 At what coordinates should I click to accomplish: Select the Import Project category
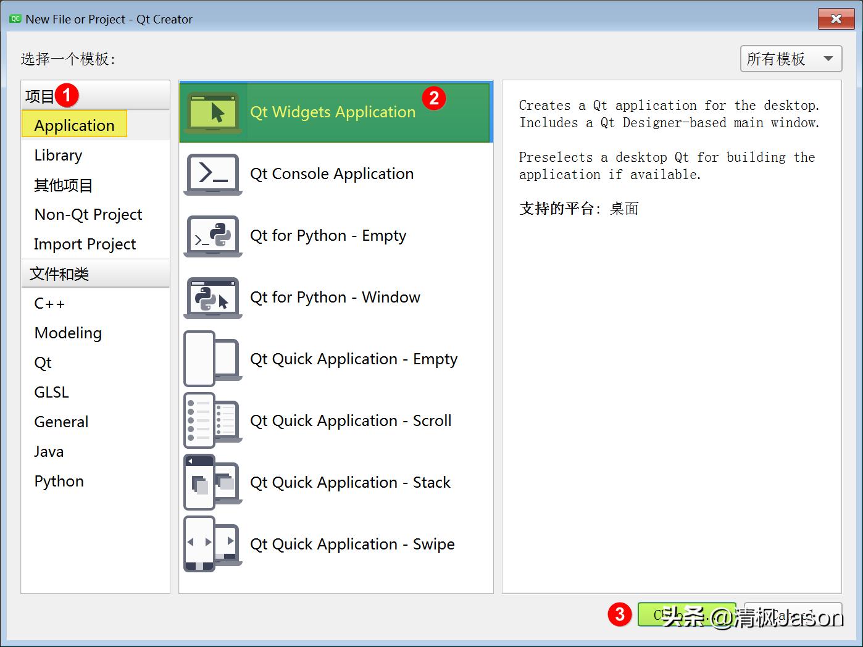point(85,244)
